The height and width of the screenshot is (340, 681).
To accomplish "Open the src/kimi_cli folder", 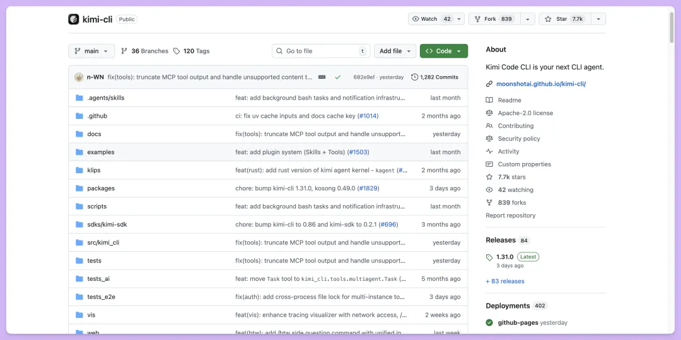I will [103, 242].
